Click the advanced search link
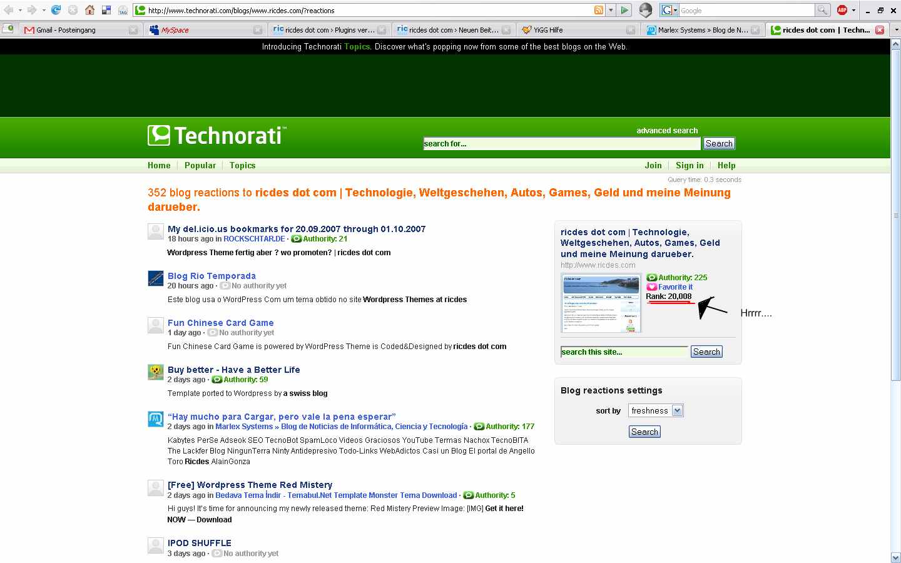This screenshot has width=901, height=563. [x=667, y=131]
